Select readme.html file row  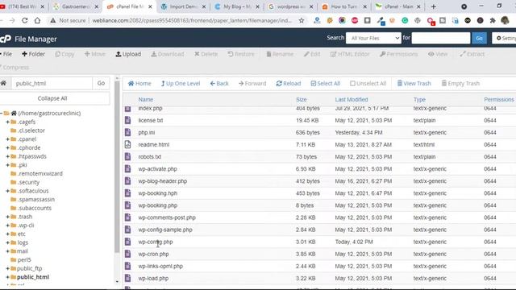point(319,145)
